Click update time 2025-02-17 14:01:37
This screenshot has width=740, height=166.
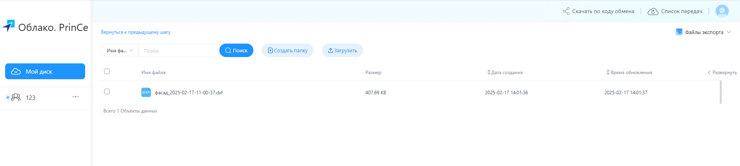click(x=626, y=93)
